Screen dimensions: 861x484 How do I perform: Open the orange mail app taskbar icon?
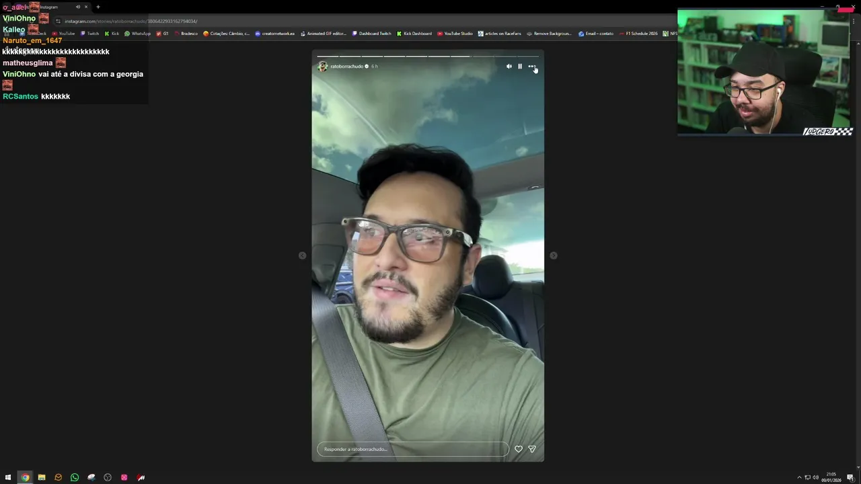click(x=59, y=477)
